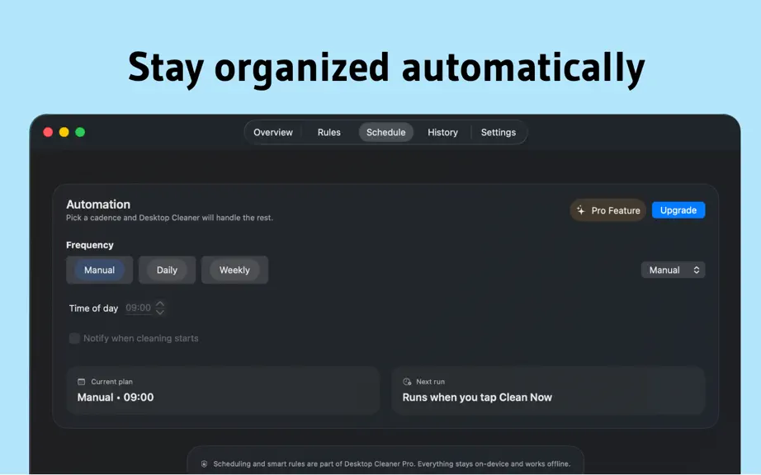Maximize window with green button

pos(80,132)
